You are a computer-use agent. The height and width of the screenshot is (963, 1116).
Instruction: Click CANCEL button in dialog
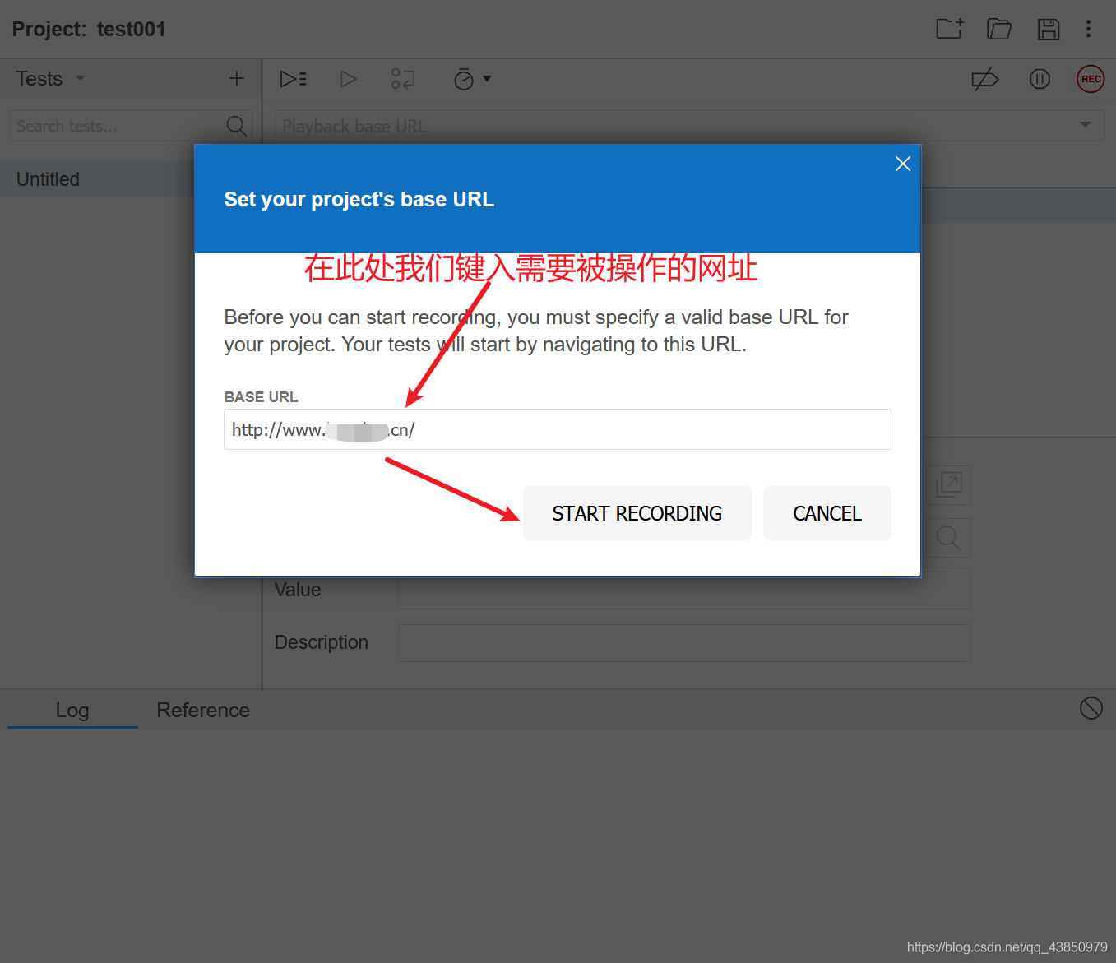tap(827, 513)
